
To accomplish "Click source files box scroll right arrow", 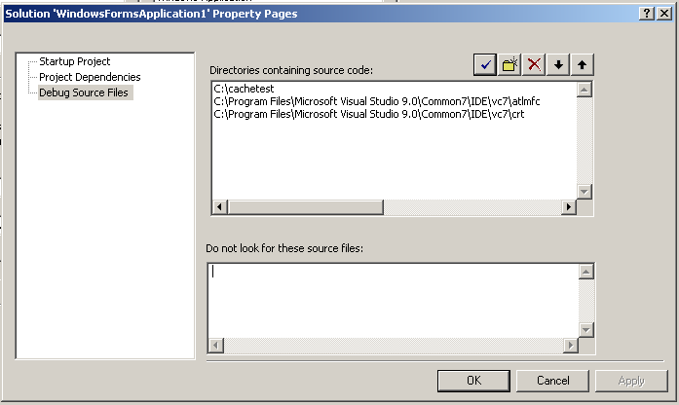I will (571, 346).
